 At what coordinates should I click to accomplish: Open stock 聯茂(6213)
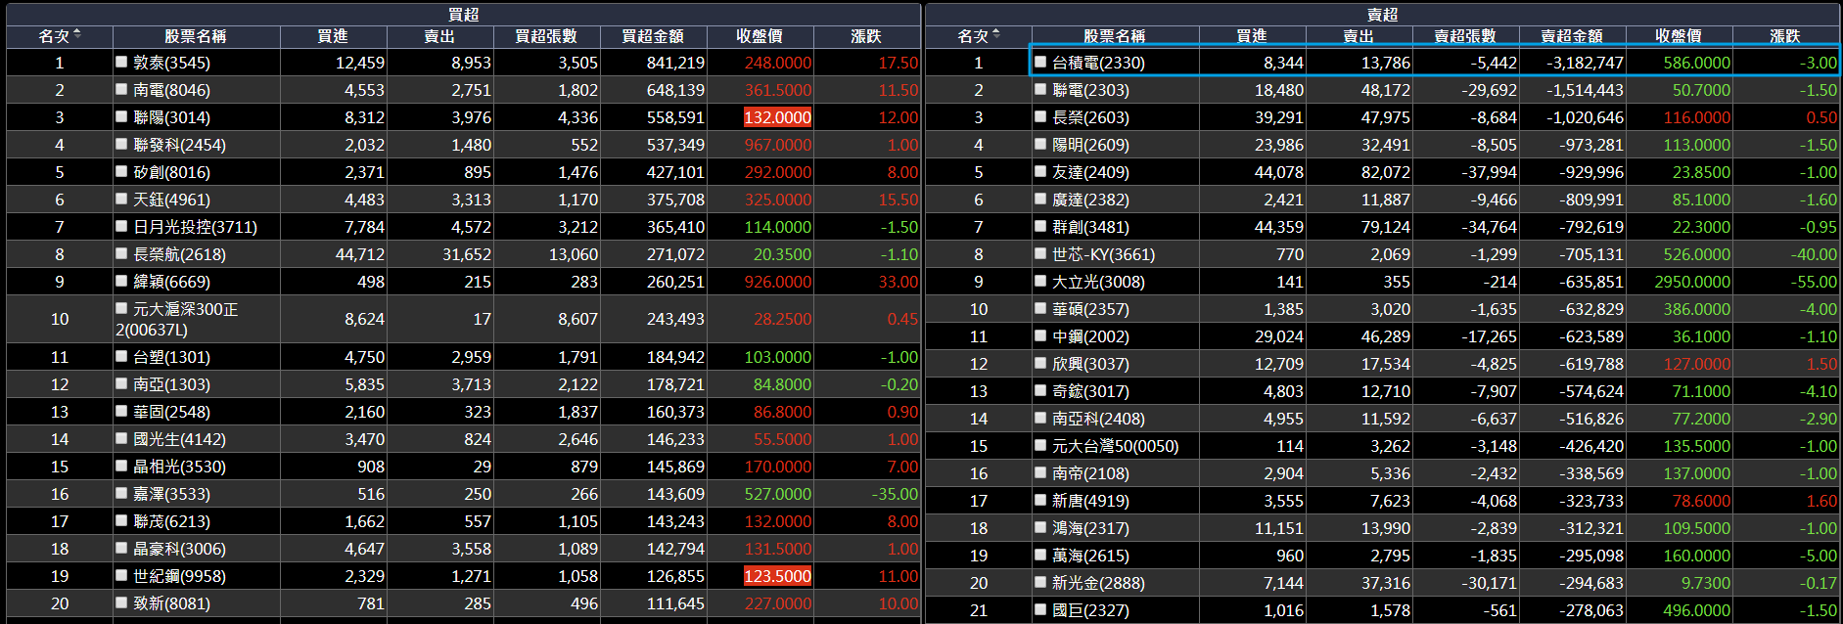point(171,521)
